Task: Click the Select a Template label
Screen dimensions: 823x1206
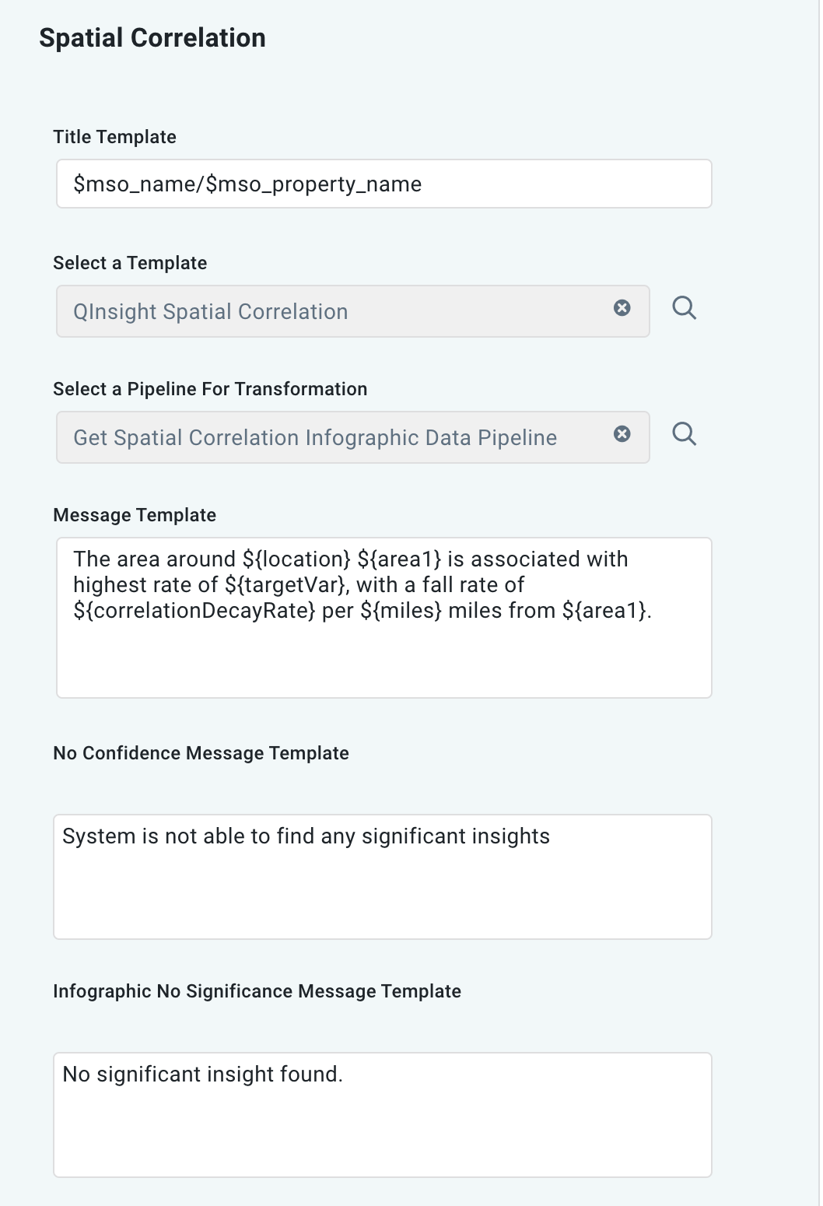Action: tap(129, 262)
